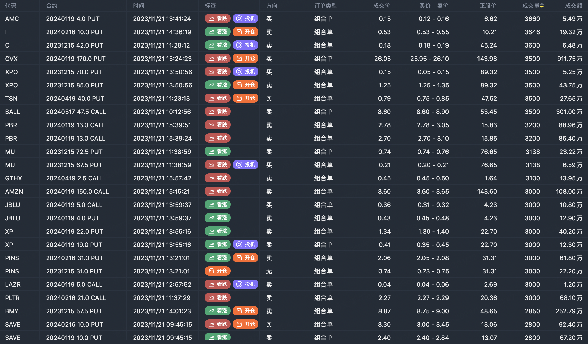Image resolution: width=588 pixels, height=344 pixels.
Task: Open contract 20240119 170.0 PUT for CVX
Action: (76, 59)
